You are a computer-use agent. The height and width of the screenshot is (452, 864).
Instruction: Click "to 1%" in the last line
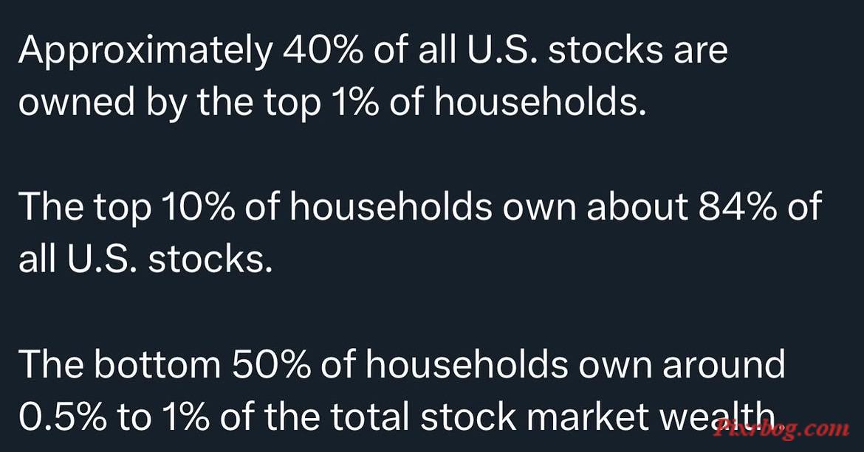[x=163, y=417]
